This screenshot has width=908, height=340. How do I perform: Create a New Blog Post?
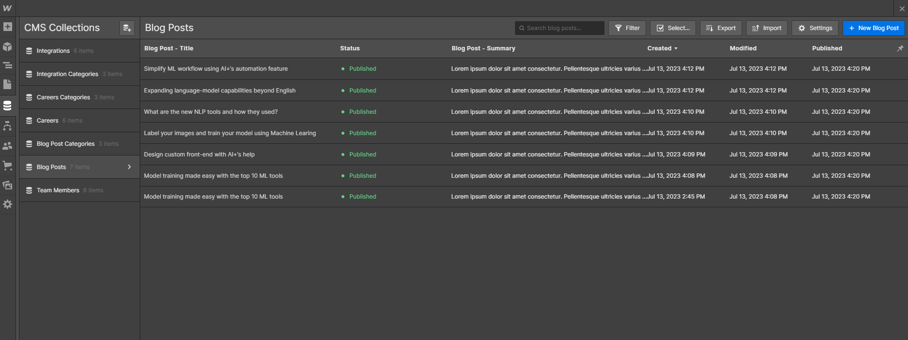tap(874, 28)
